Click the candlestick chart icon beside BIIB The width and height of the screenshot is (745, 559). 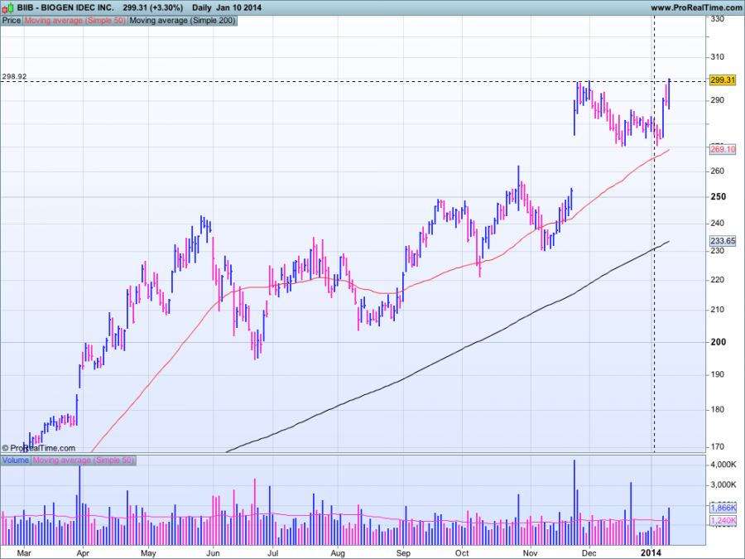(x=8, y=7)
